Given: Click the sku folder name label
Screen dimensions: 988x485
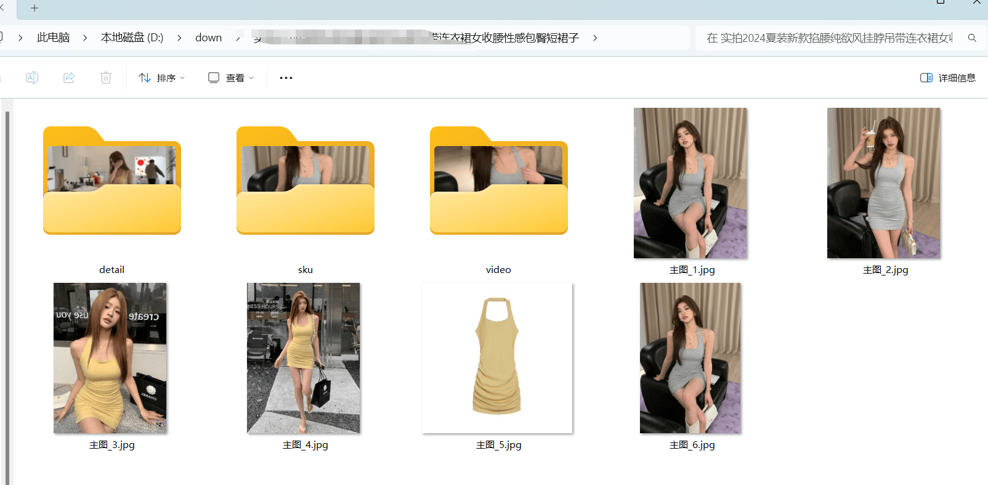Looking at the screenshot, I should coord(306,270).
